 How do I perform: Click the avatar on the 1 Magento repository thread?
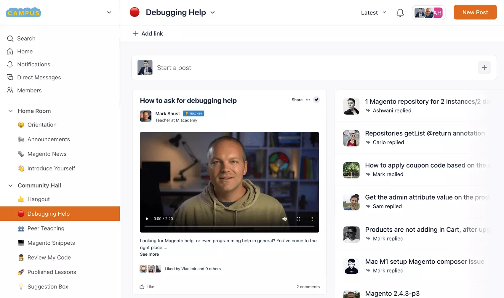351,106
